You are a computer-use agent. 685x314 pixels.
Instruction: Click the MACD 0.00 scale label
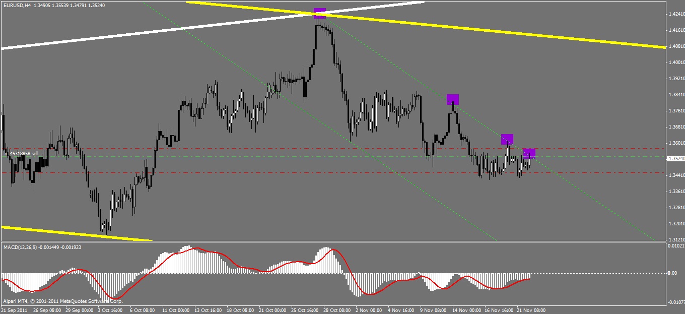pos(672,273)
